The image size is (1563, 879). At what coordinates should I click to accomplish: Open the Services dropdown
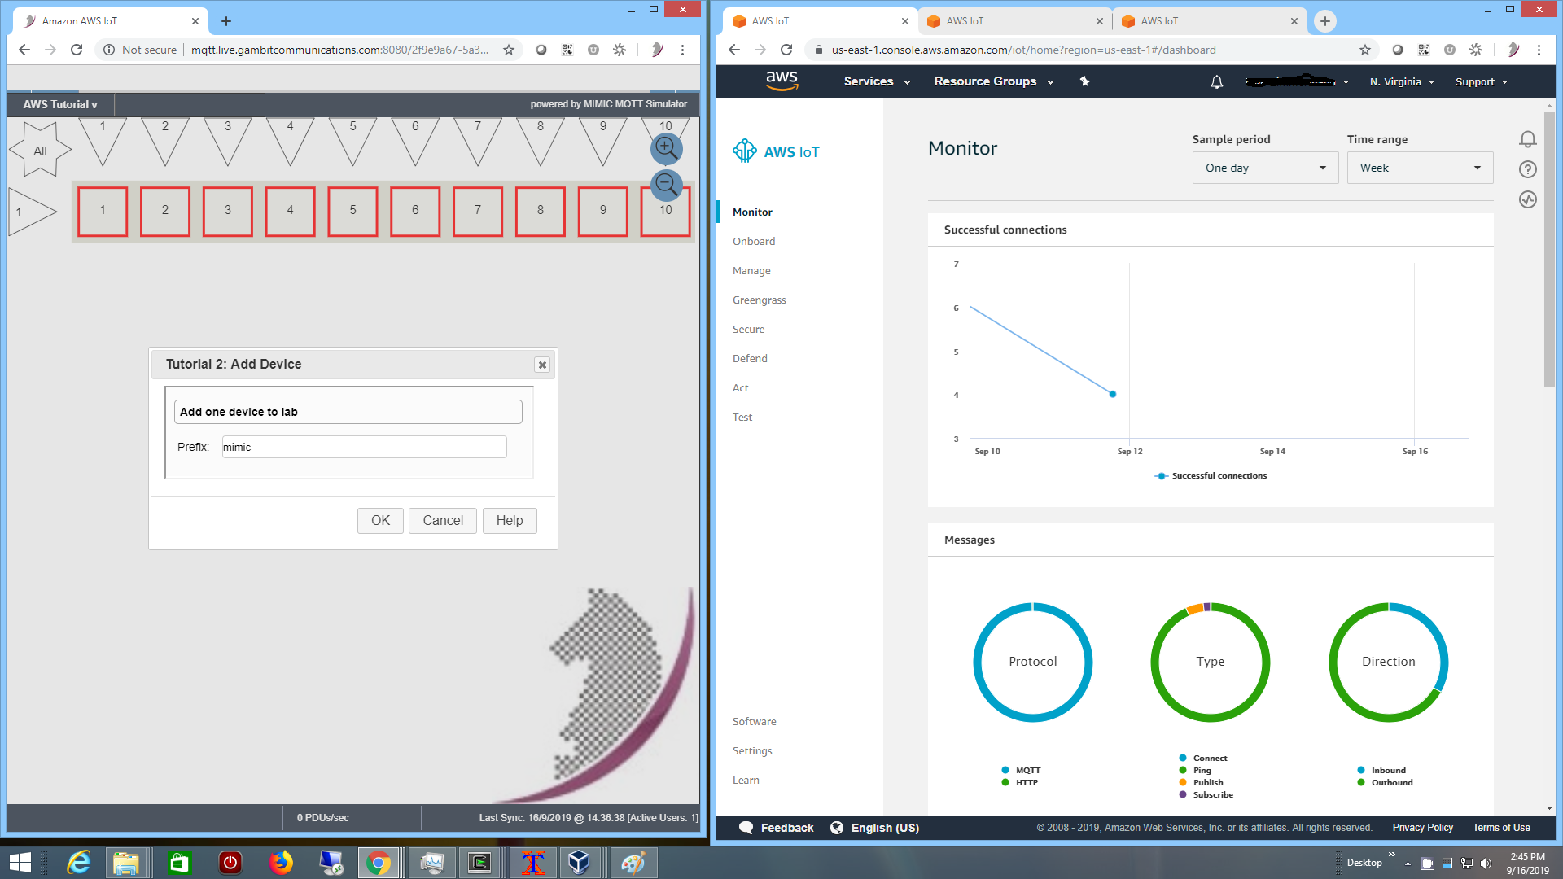click(x=877, y=81)
